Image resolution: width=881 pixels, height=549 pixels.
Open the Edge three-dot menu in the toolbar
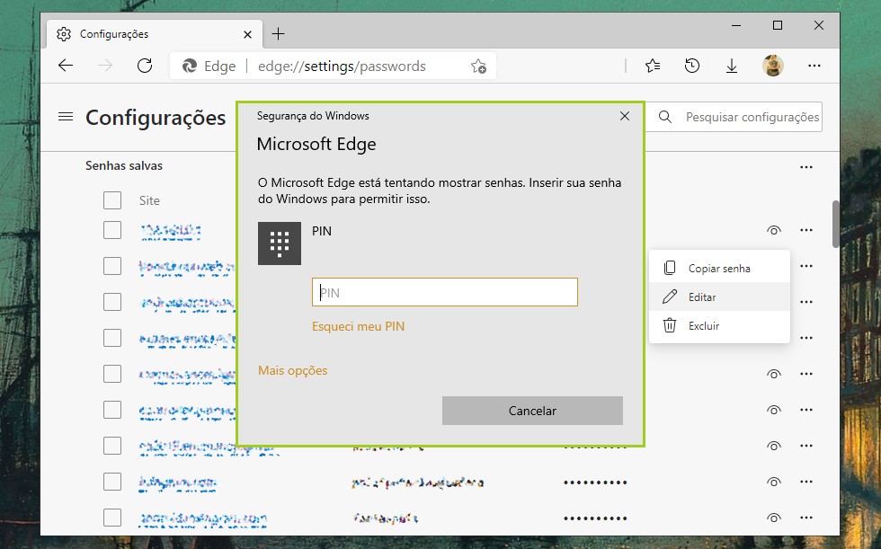pos(814,66)
